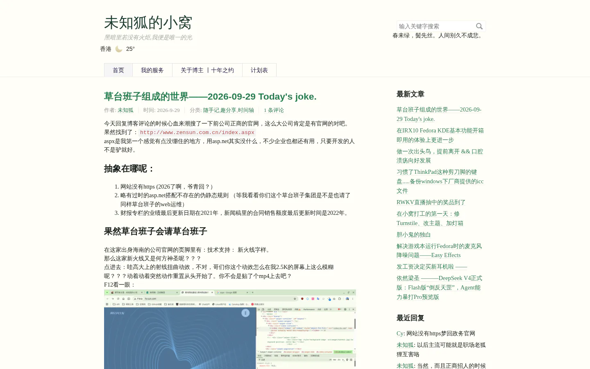This screenshot has height=369, width=590.
Task: Open the 我的服务 navigation tab
Action: click(x=152, y=70)
